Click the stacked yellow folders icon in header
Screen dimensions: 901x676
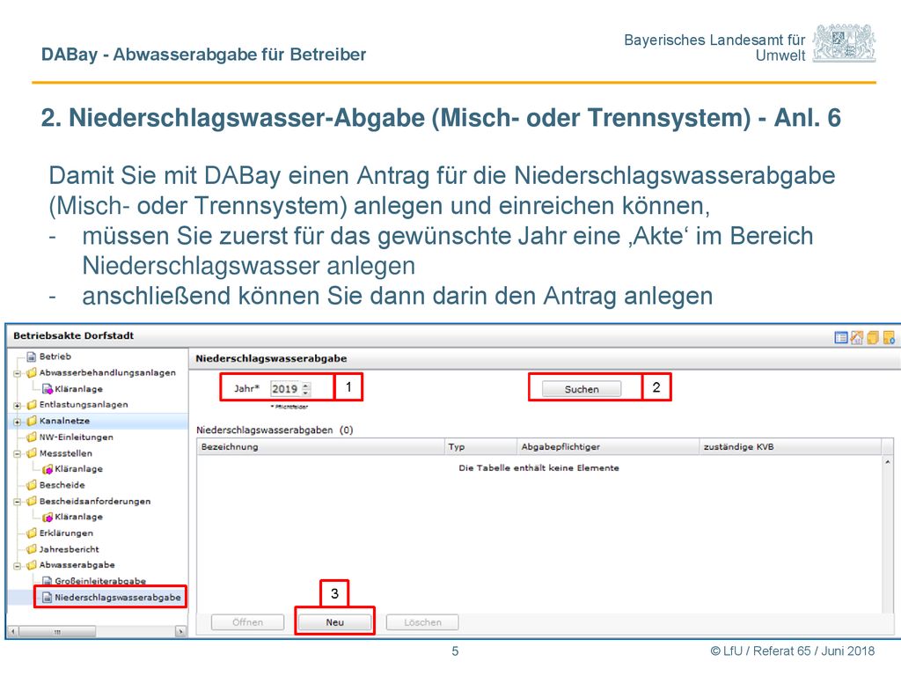[x=873, y=338]
